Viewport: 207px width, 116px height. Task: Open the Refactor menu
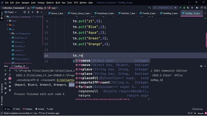pyautogui.click(x=50, y=3)
